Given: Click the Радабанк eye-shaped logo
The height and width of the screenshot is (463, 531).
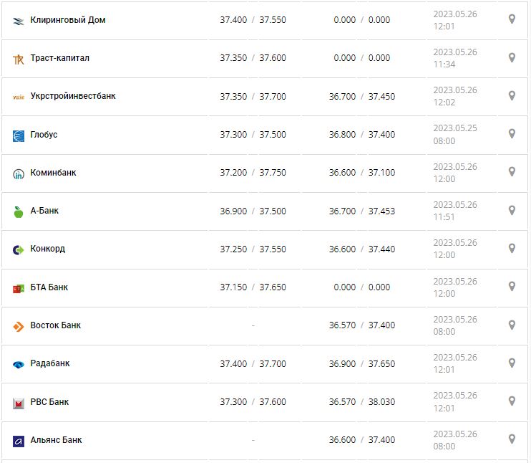Looking at the screenshot, I should click(19, 364).
